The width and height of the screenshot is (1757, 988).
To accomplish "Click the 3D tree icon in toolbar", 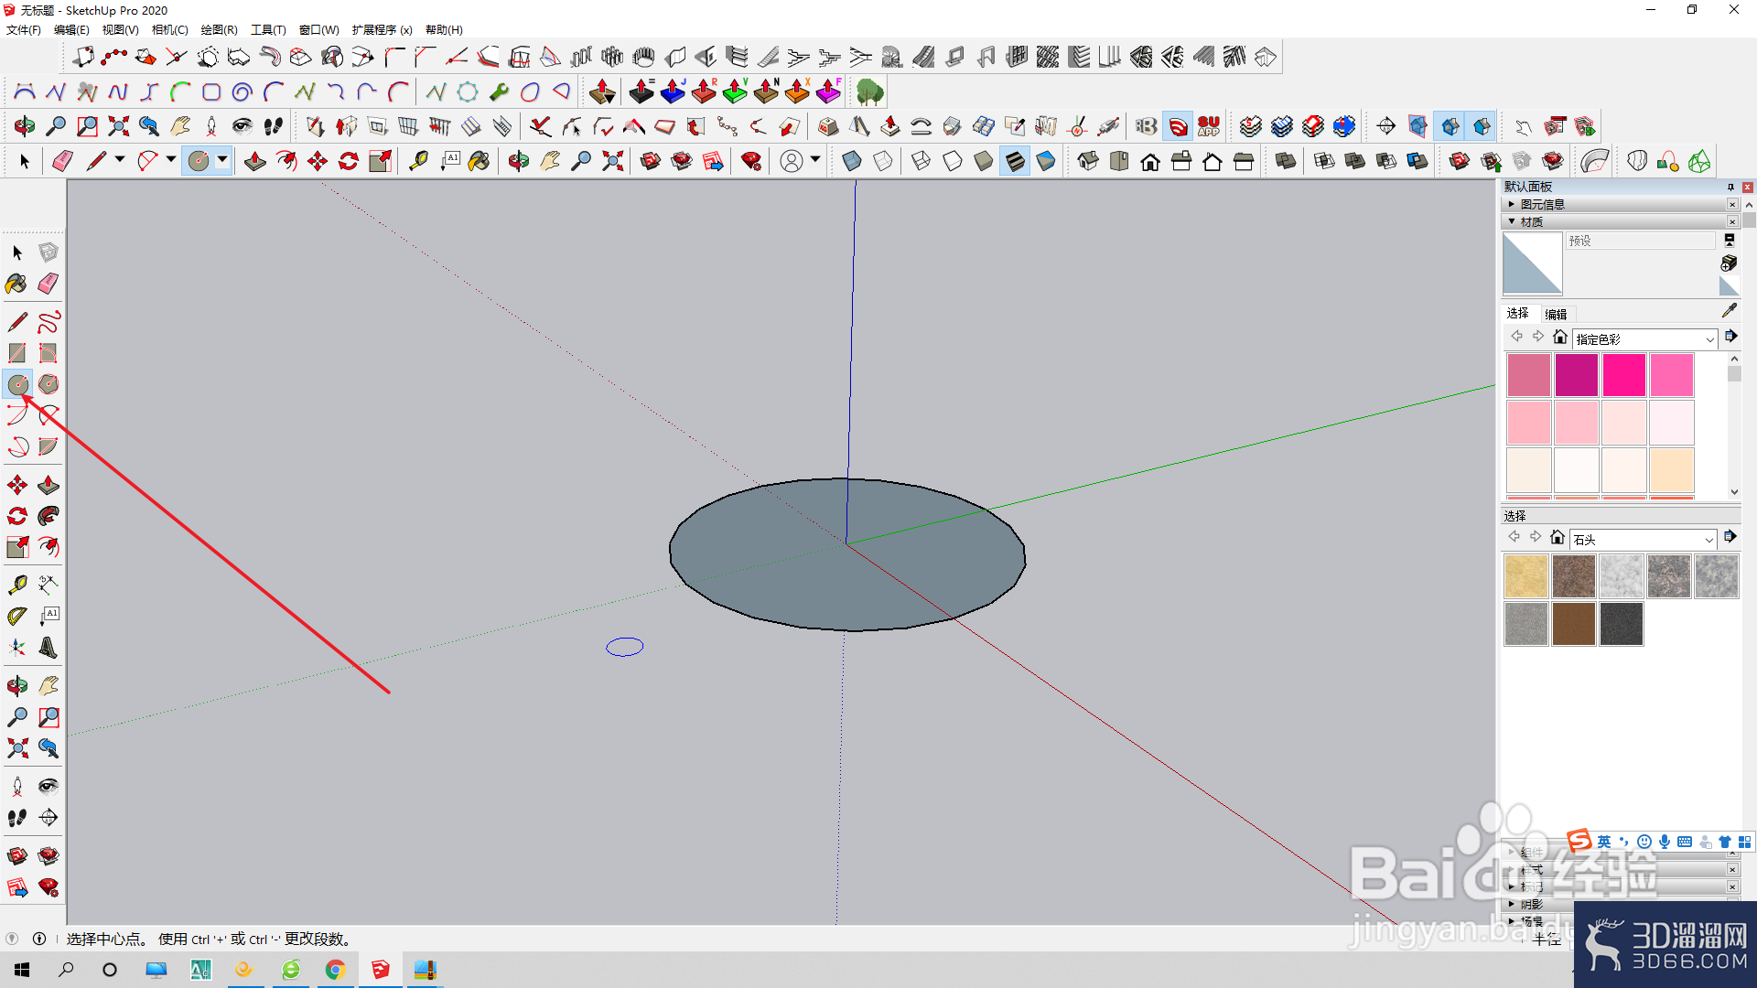I will pyautogui.click(x=870, y=91).
